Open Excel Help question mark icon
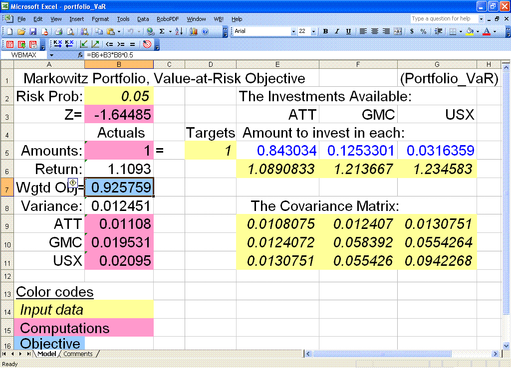The image size is (511, 383). 205,31
